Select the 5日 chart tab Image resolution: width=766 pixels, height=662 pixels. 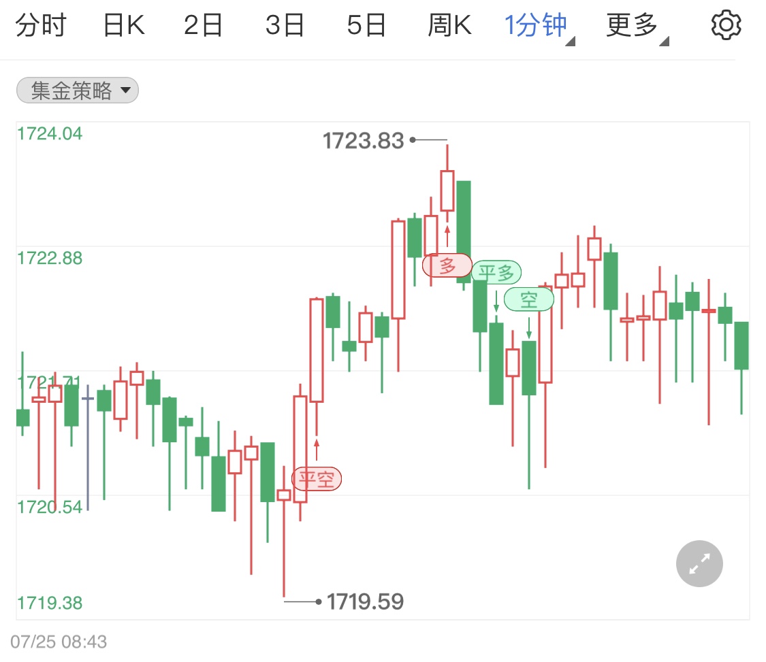coord(366,27)
